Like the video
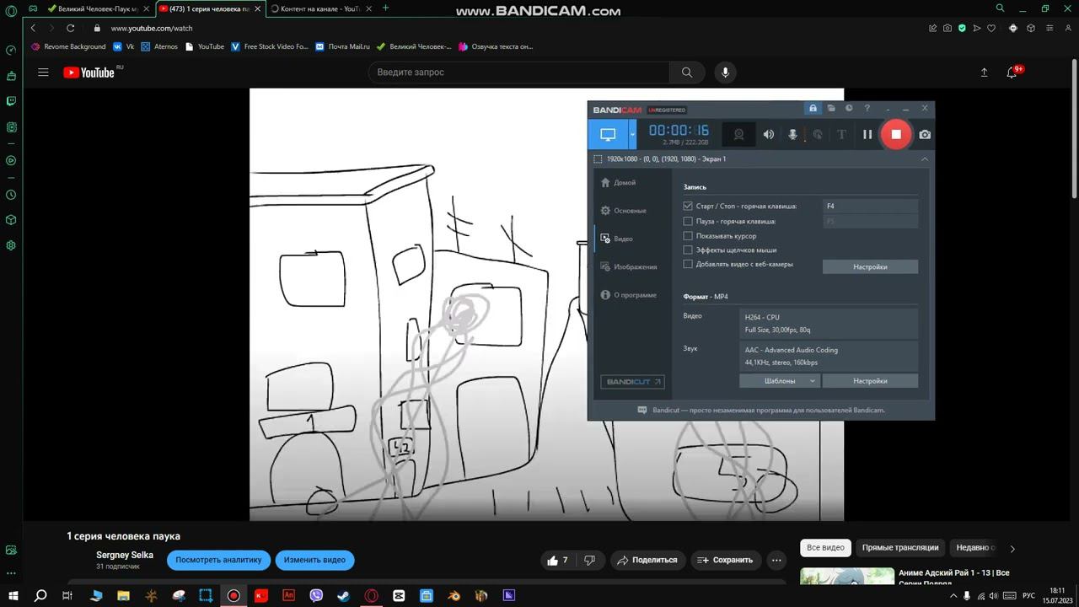Viewport: 1079px width, 607px height. tap(557, 560)
